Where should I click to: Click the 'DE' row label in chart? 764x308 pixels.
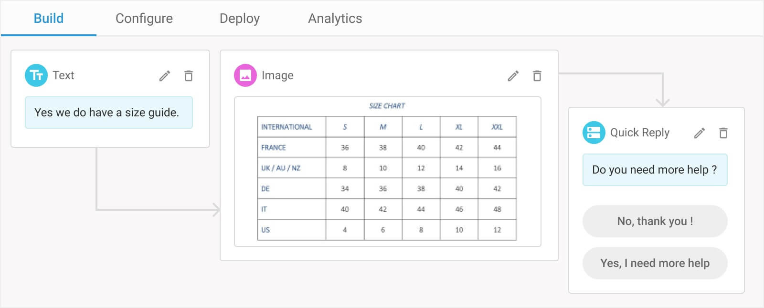coord(265,189)
